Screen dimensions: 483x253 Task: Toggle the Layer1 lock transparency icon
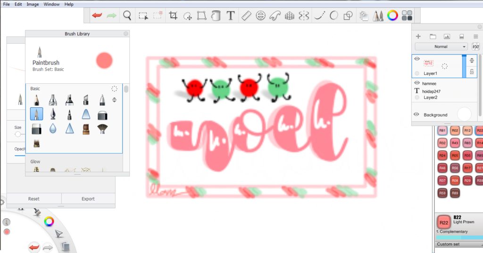click(472, 72)
